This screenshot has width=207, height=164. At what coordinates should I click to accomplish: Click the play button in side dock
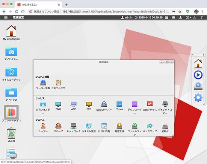[x=198, y=75]
